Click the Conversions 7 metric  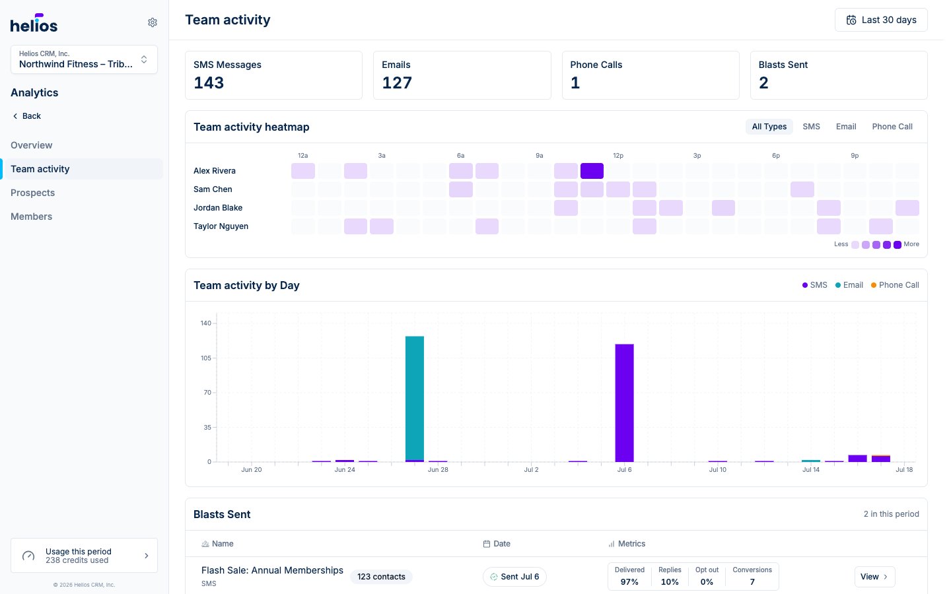[752, 576]
